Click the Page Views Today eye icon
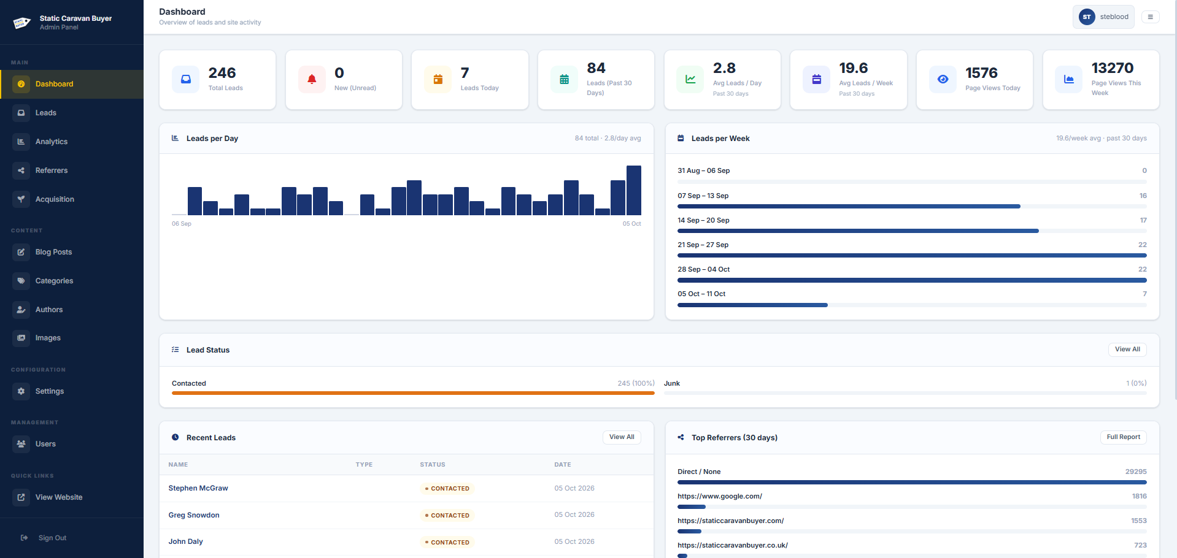1177x558 pixels. pos(943,79)
